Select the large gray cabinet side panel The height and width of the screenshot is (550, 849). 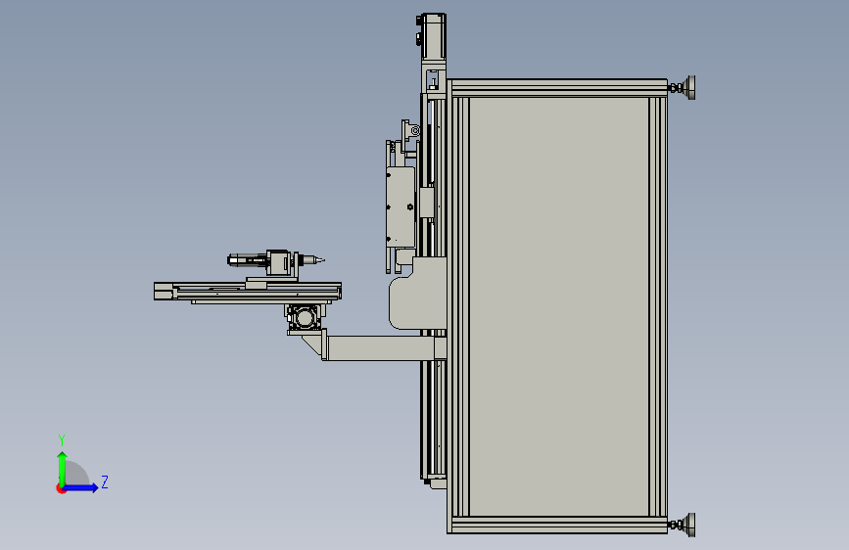[559, 306]
